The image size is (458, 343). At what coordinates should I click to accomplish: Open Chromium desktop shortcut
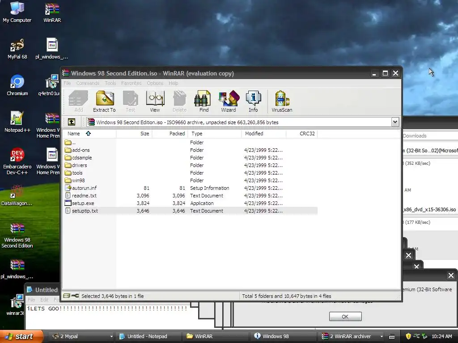(17, 85)
